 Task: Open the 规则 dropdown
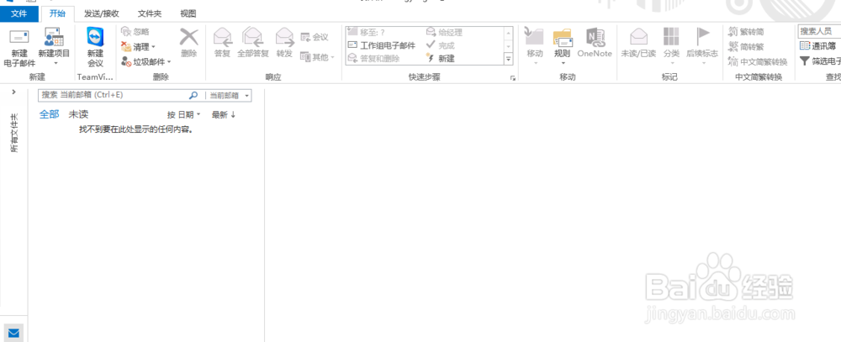(x=563, y=47)
